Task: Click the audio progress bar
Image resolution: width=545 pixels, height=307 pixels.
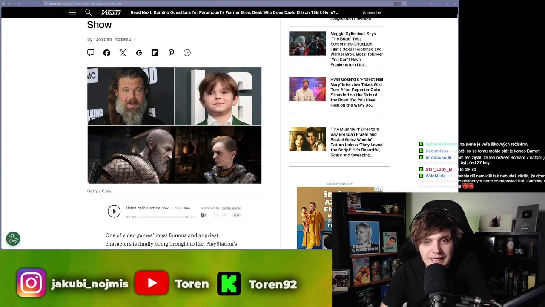Action: point(160,217)
